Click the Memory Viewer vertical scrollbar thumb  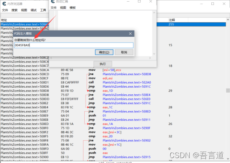coord(228,91)
